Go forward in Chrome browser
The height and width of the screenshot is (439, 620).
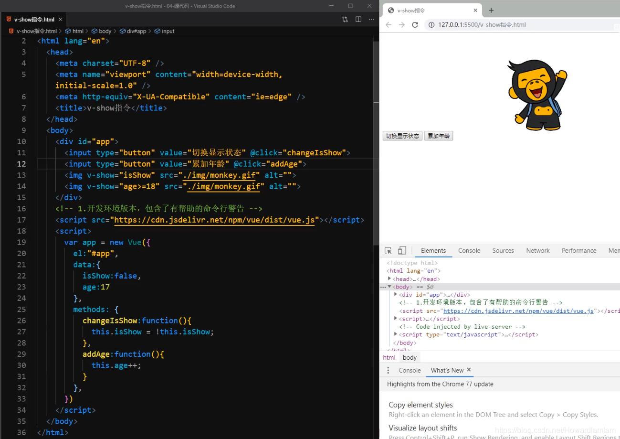(x=401, y=25)
